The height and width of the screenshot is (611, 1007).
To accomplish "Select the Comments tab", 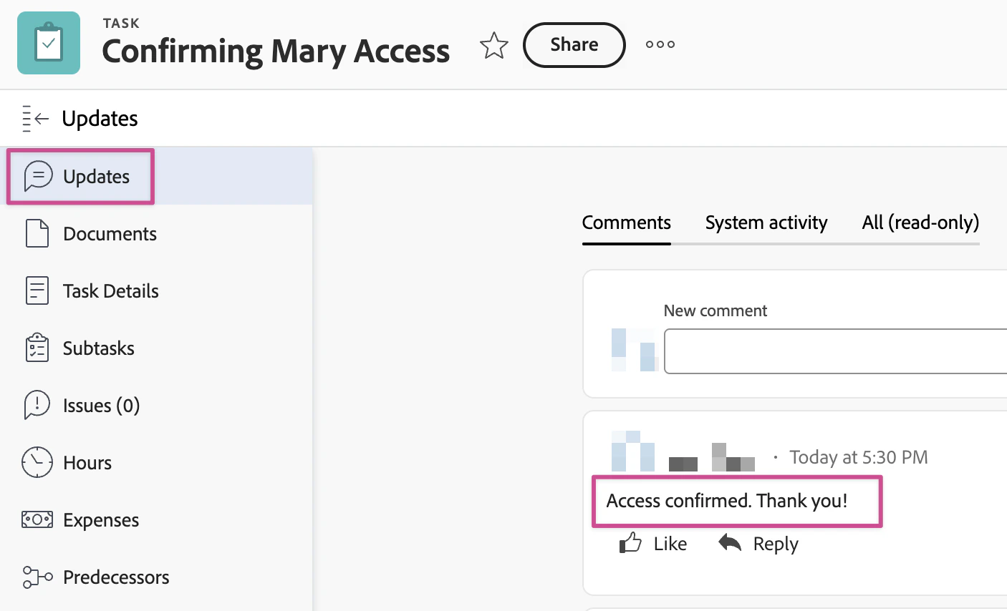I will (x=626, y=223).
